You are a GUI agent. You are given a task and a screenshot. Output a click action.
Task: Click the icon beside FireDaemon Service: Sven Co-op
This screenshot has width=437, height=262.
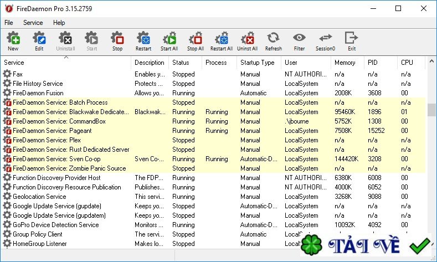point(7,158)
